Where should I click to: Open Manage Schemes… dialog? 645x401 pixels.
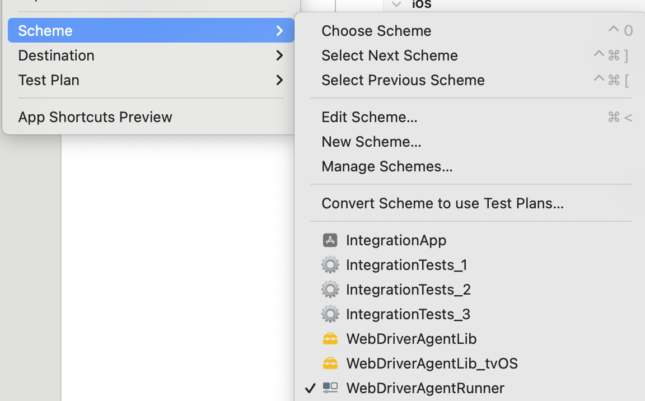(387, 166)
